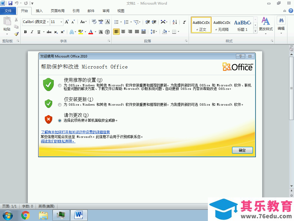Viewport: 294px width, 221px height.
Task: Select 请勿更改 radio option
Action: click(x=60, y=121)
